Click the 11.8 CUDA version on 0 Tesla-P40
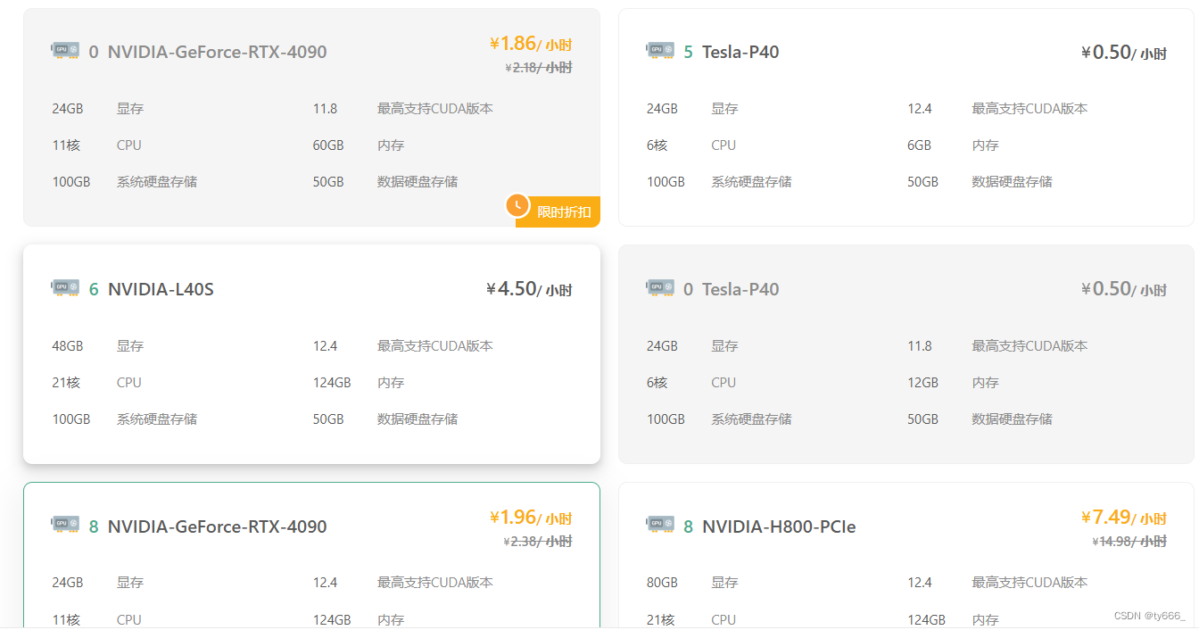Screen dimensions: 1199x630 [920, 346]
